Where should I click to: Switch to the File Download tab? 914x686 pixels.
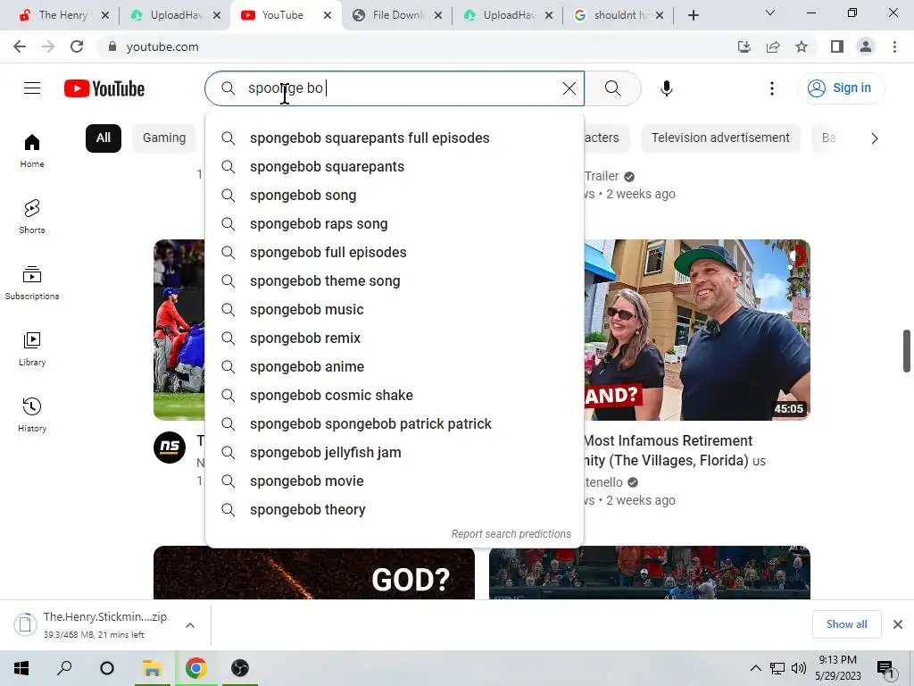pyautogui.click(x=398, y=15)
